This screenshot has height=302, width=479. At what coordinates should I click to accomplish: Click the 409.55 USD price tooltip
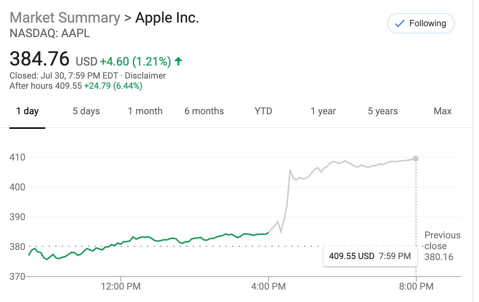coord(369,256)
